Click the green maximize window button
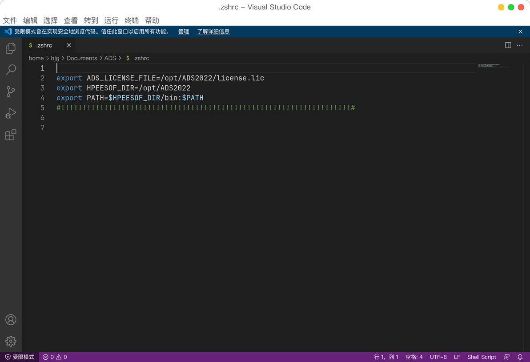 click(511, 7)
